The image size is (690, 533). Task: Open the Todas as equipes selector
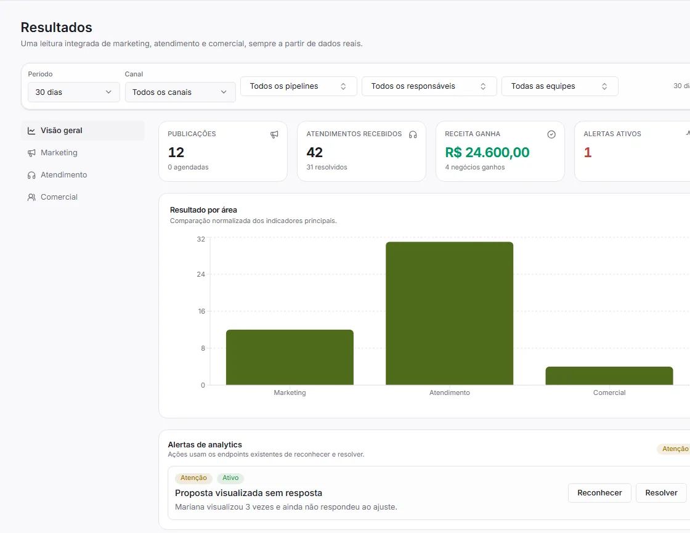tap(560, 86)
